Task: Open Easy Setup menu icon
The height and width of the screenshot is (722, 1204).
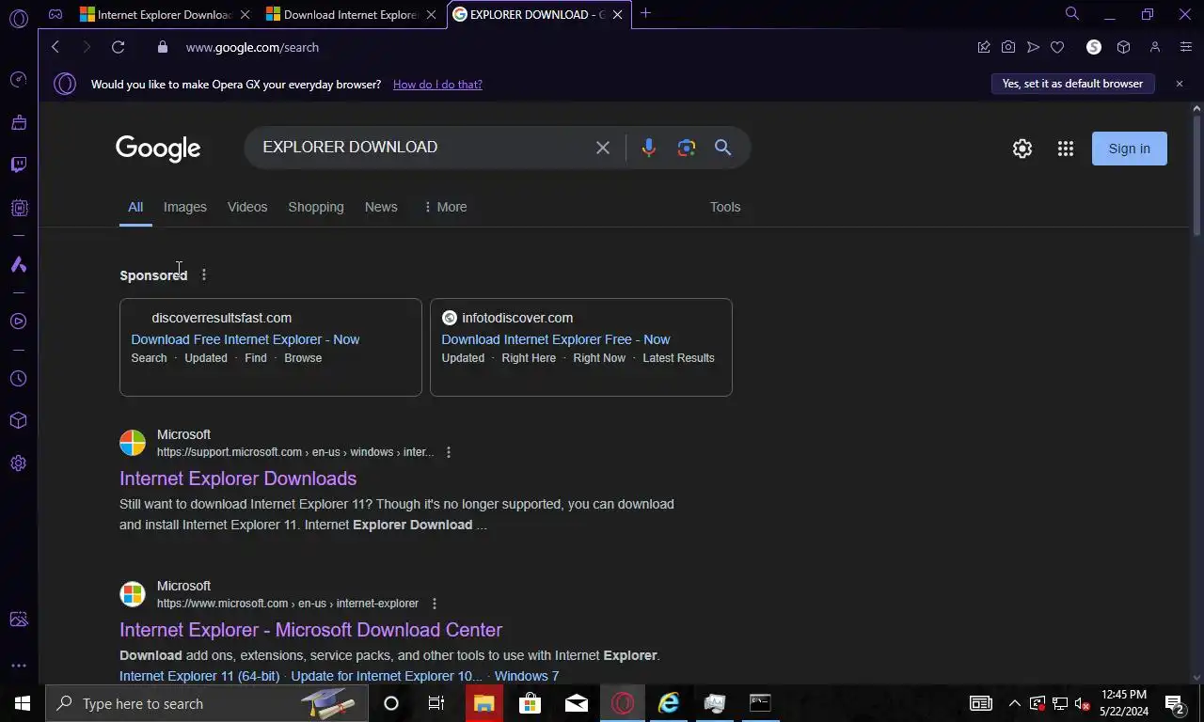Action: 1185,47
